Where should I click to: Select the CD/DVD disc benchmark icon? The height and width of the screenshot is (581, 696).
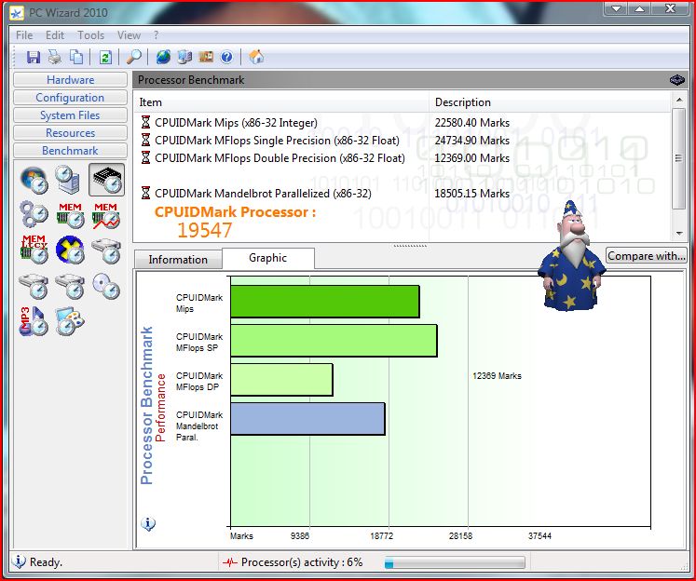[x=106, y=286]
